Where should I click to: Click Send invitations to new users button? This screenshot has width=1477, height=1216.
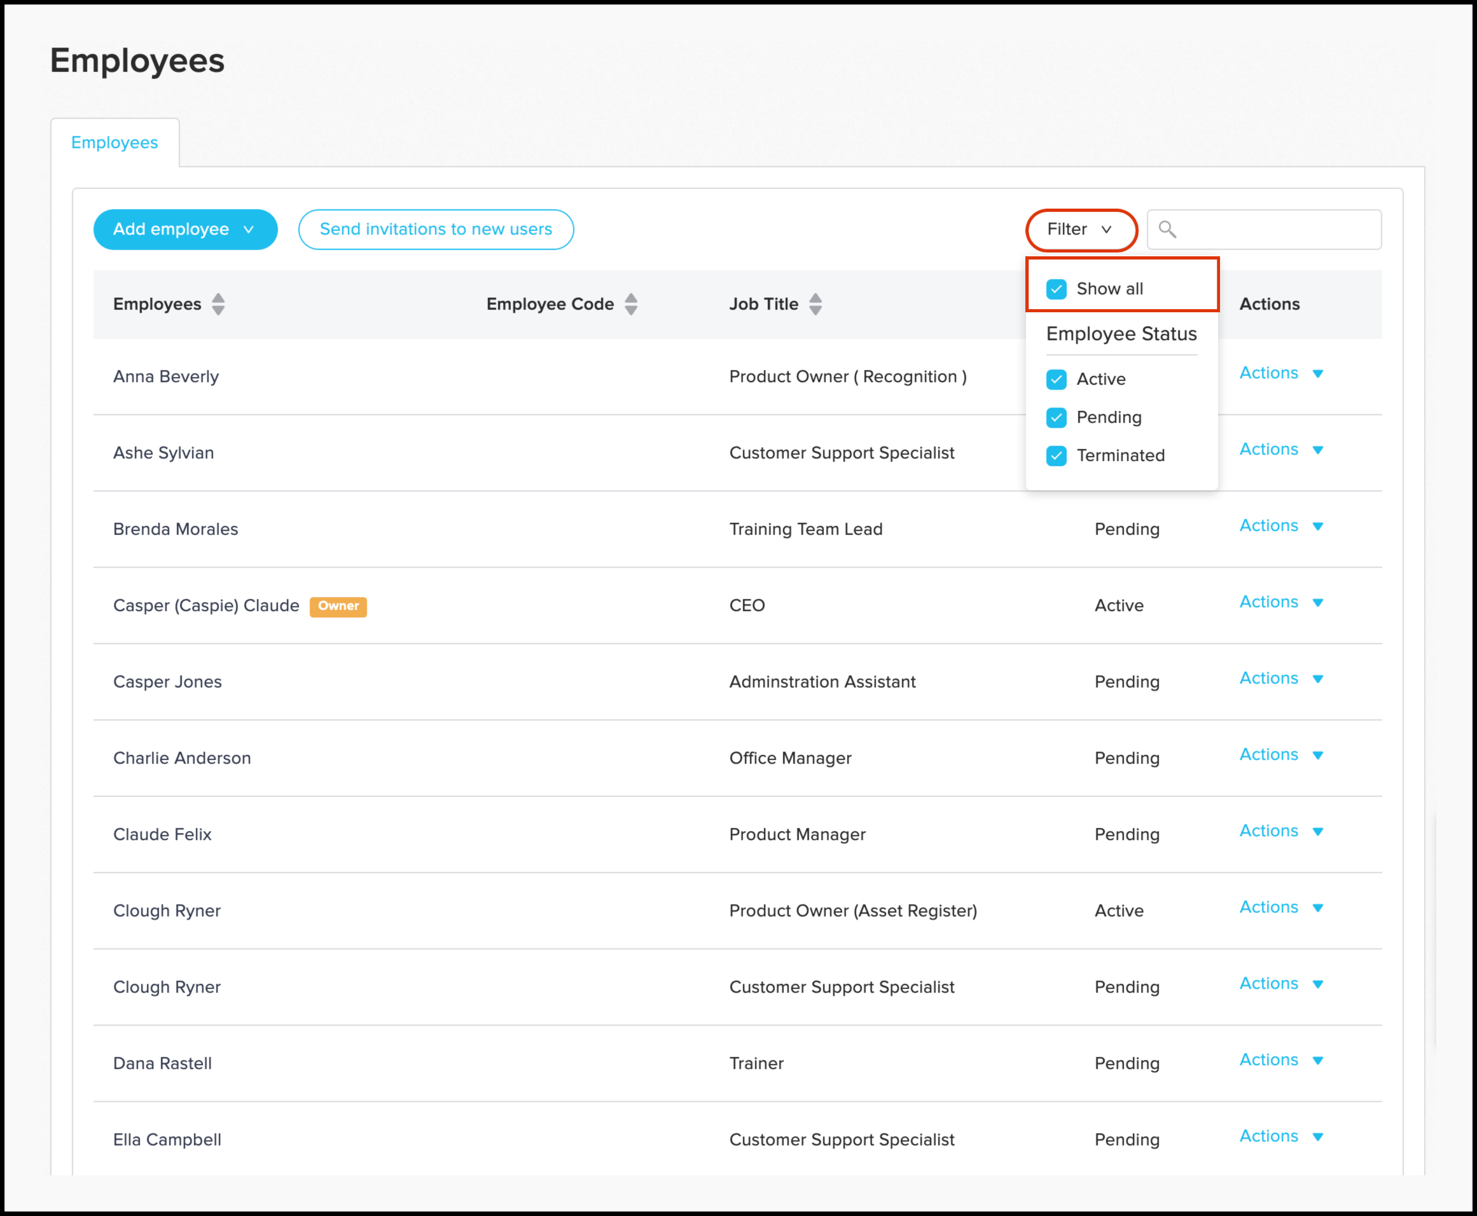tap(438, 230)
